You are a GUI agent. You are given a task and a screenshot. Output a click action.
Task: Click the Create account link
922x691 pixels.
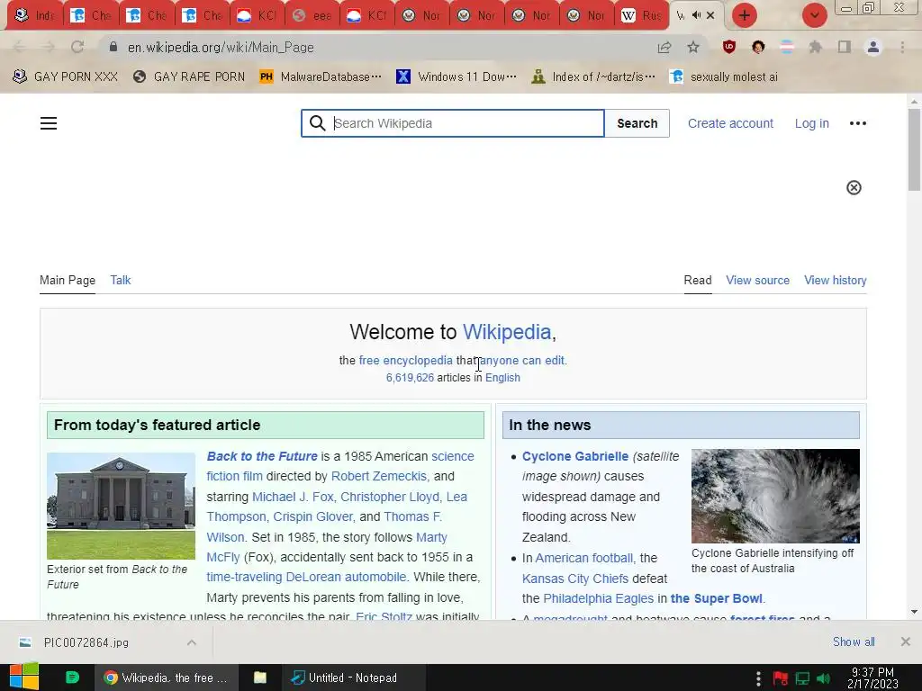point(730,123)
